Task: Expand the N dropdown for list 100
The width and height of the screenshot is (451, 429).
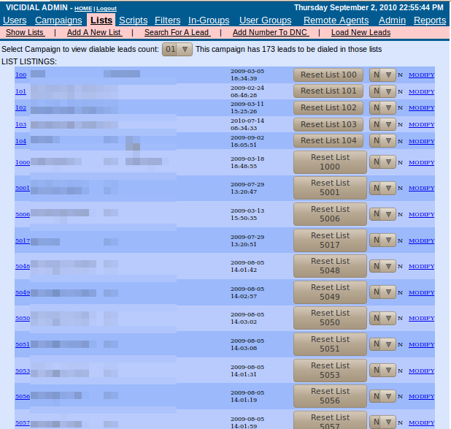Action: pos(382,75)
